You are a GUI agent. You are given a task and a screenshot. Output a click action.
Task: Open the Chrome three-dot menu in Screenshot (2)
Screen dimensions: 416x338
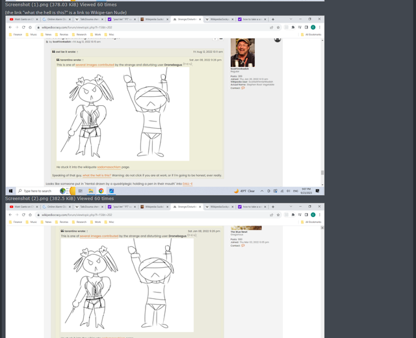pyautogui.click(x=320, y=214)
